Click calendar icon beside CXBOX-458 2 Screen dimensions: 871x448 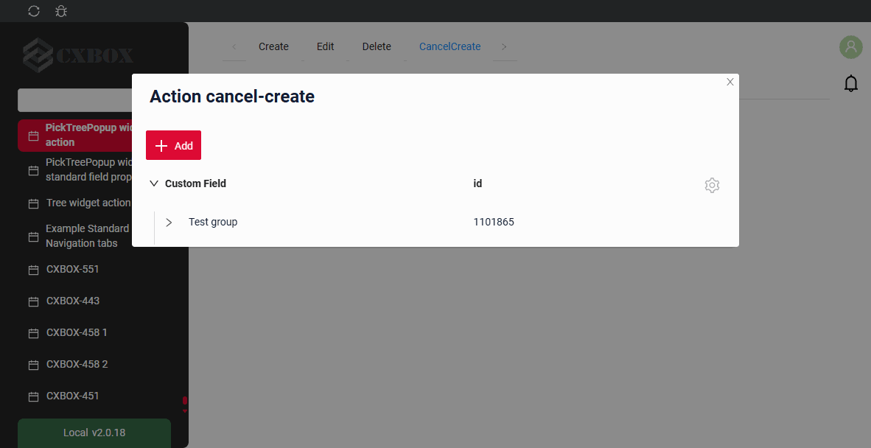tap(33, 365)
